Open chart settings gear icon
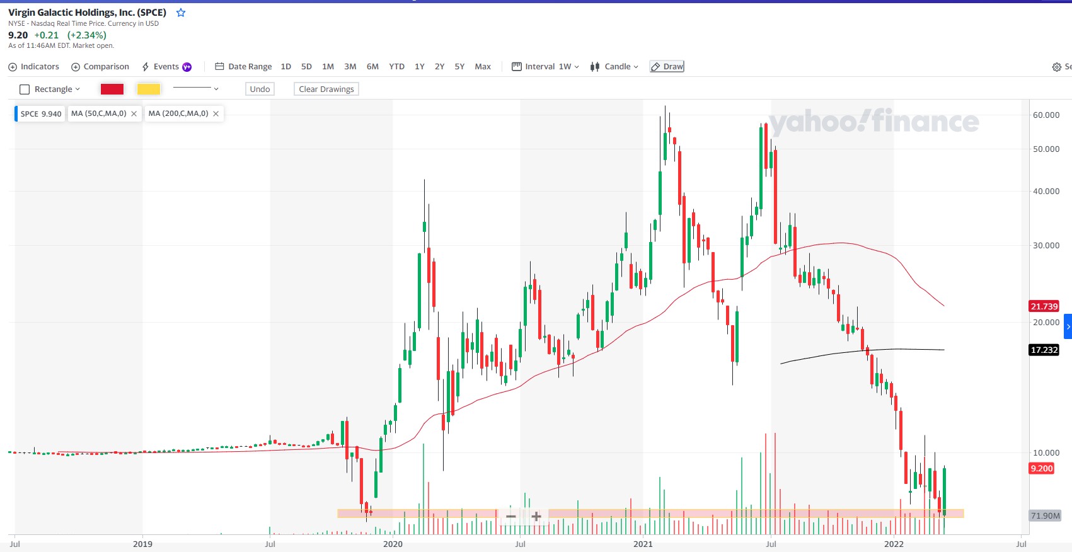 pos(1057,67)
